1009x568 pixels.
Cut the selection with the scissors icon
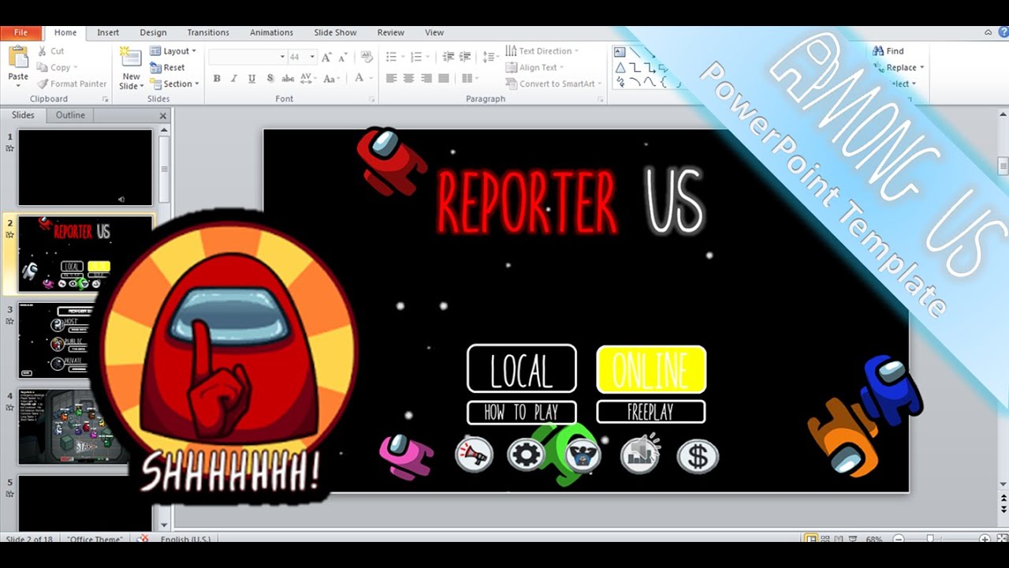[41, 51]
